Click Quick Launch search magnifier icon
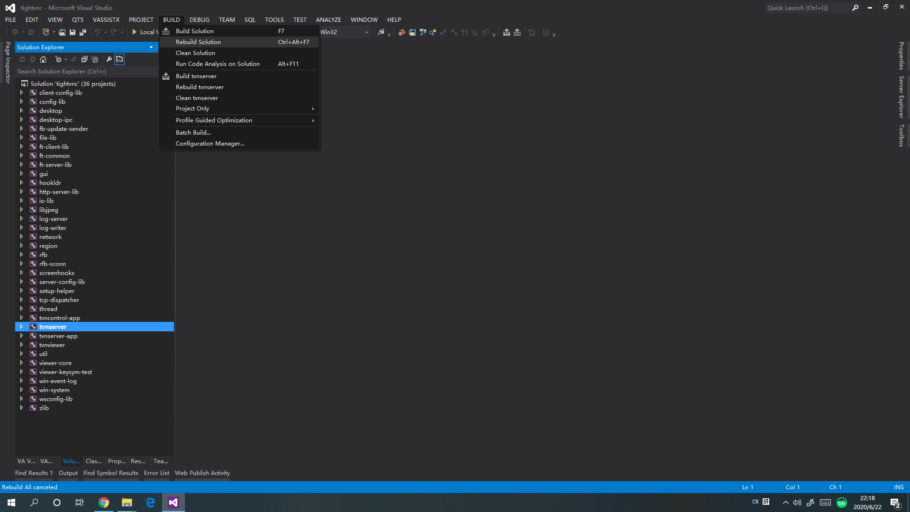The width and height of the screenshot is (910, 512). (855, 8)
